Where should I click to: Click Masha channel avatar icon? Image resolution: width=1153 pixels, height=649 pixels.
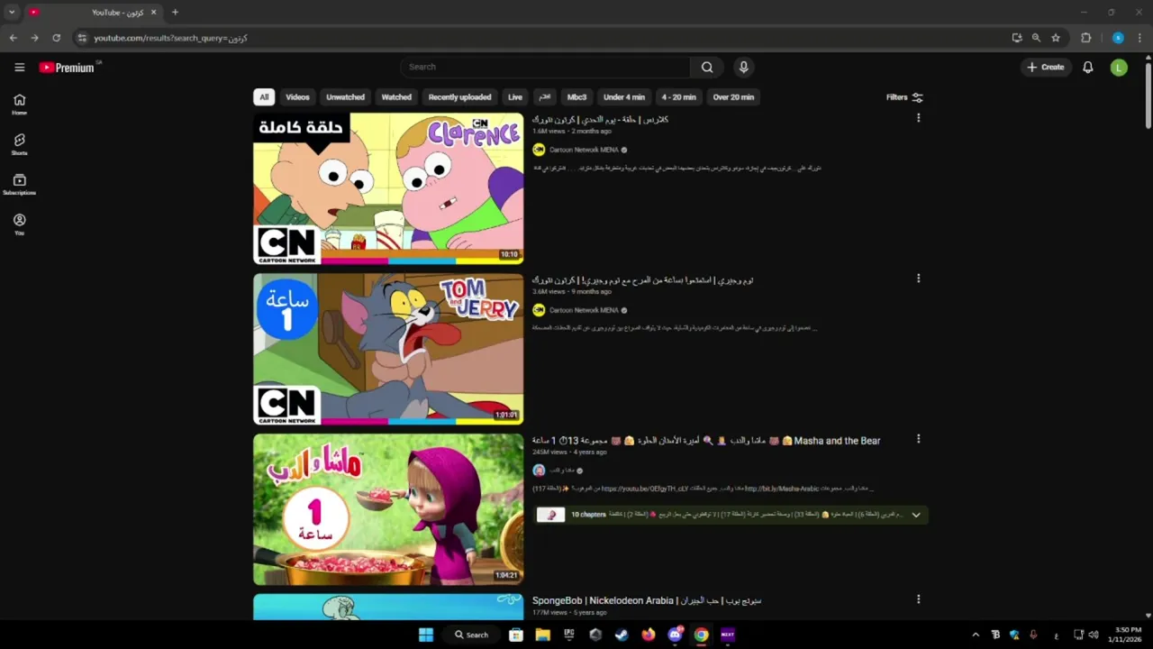point(539,471)
